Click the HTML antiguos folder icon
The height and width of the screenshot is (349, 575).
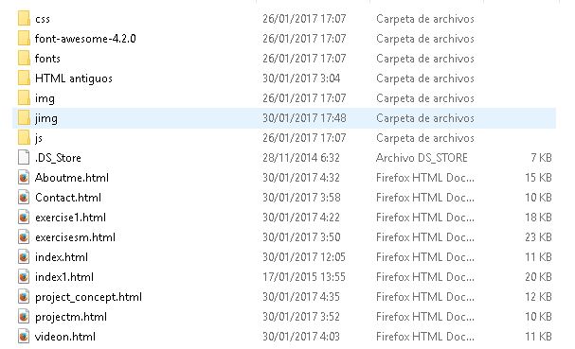click(x=24, y=78)
